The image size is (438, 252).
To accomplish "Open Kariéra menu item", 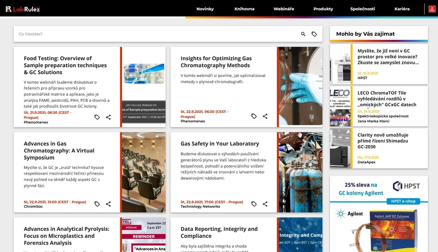I will tap(402, 9).
